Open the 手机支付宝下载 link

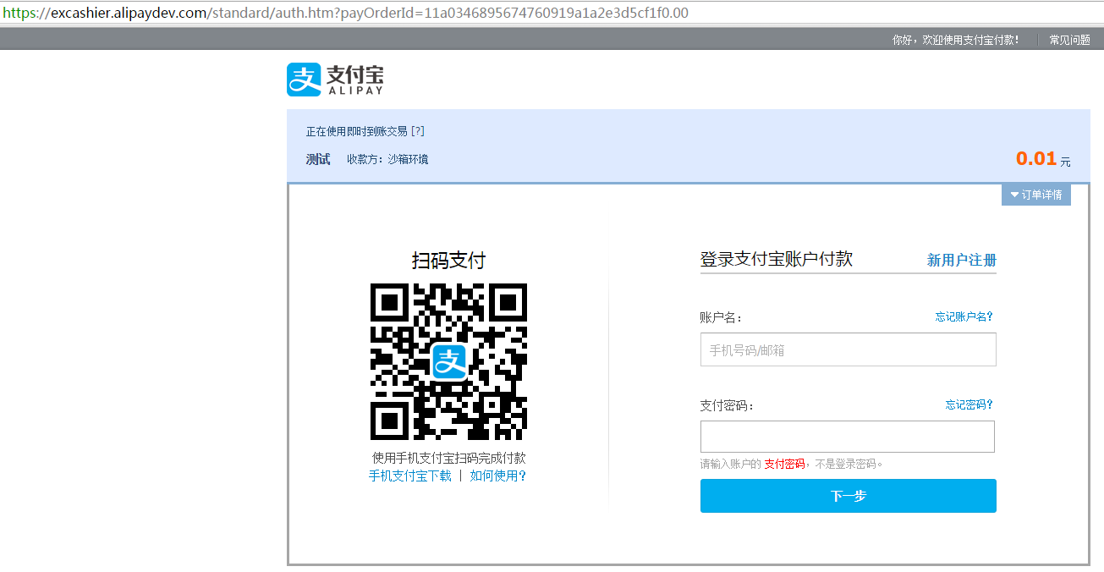(410, 476)
